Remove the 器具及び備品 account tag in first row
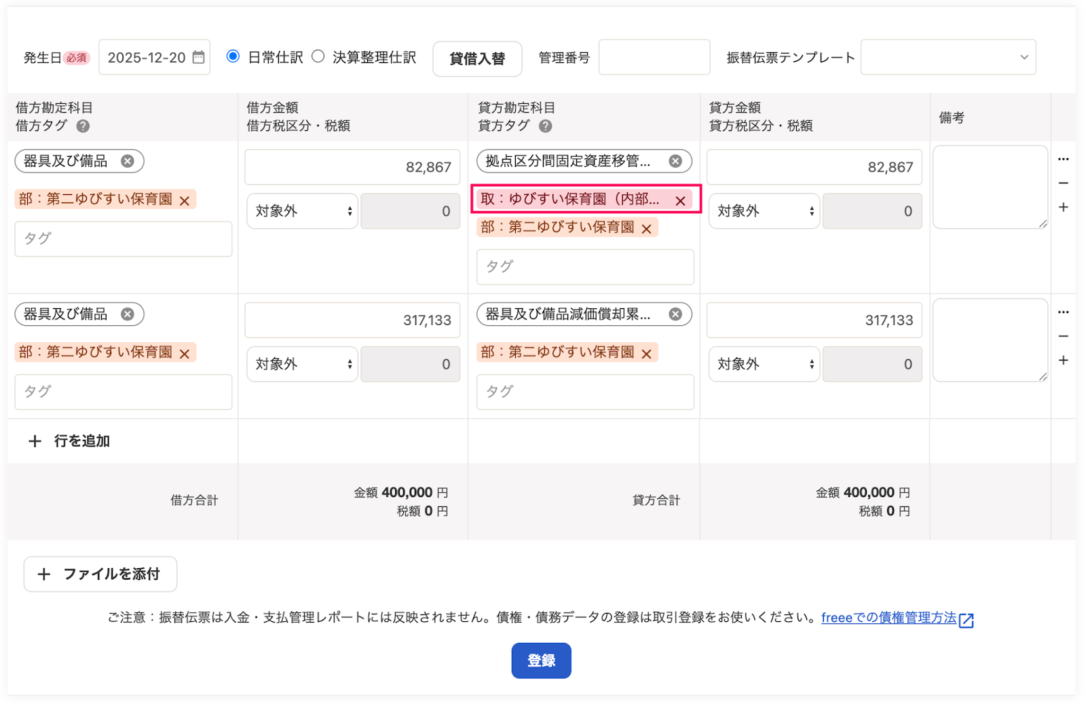This screenshot has width=1086, height=706. point(128,161)
